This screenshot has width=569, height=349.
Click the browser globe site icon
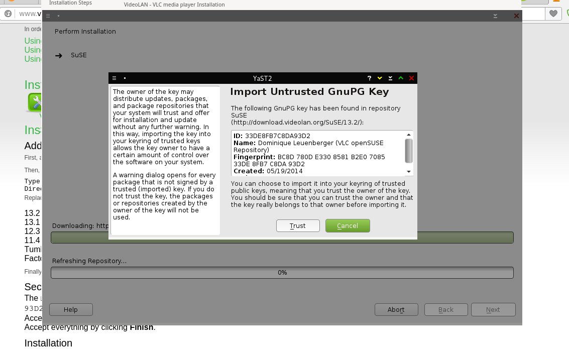tap(8, 14)
